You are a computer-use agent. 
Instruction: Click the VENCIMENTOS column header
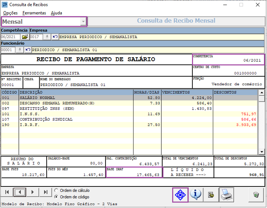[x=187, y=92]
